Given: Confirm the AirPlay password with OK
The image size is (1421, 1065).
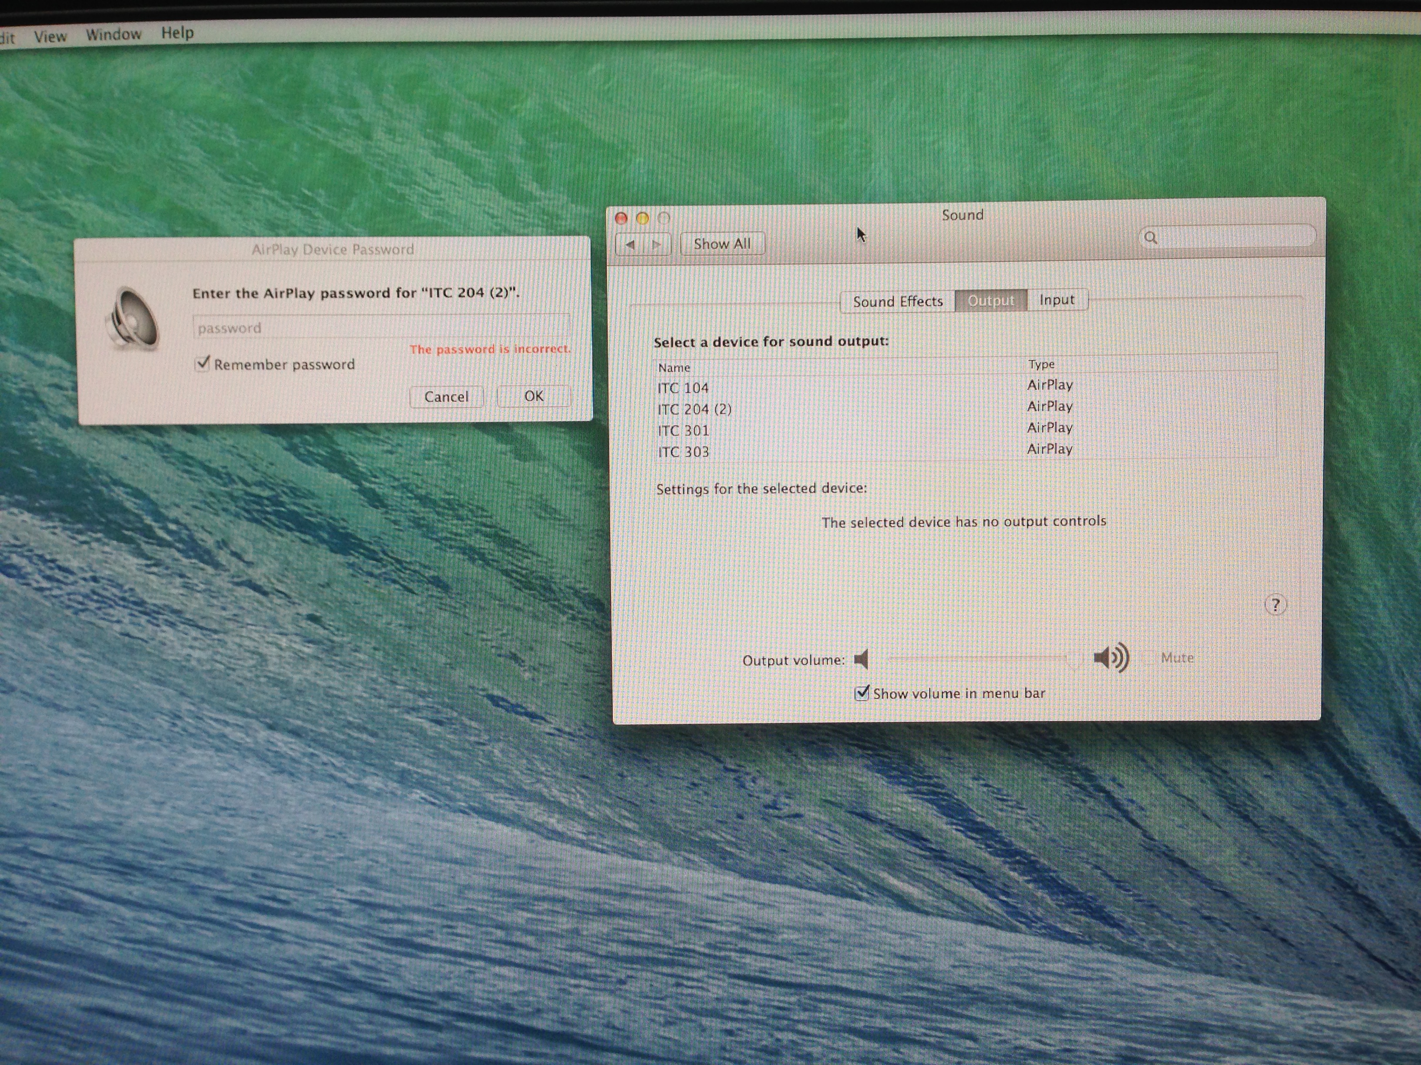Looking at the screenshot, I should coord(534,396).
